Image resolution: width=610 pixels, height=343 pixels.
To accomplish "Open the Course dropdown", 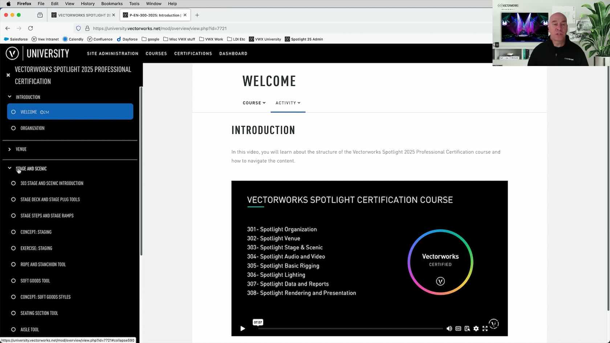I will coord(254,103).
